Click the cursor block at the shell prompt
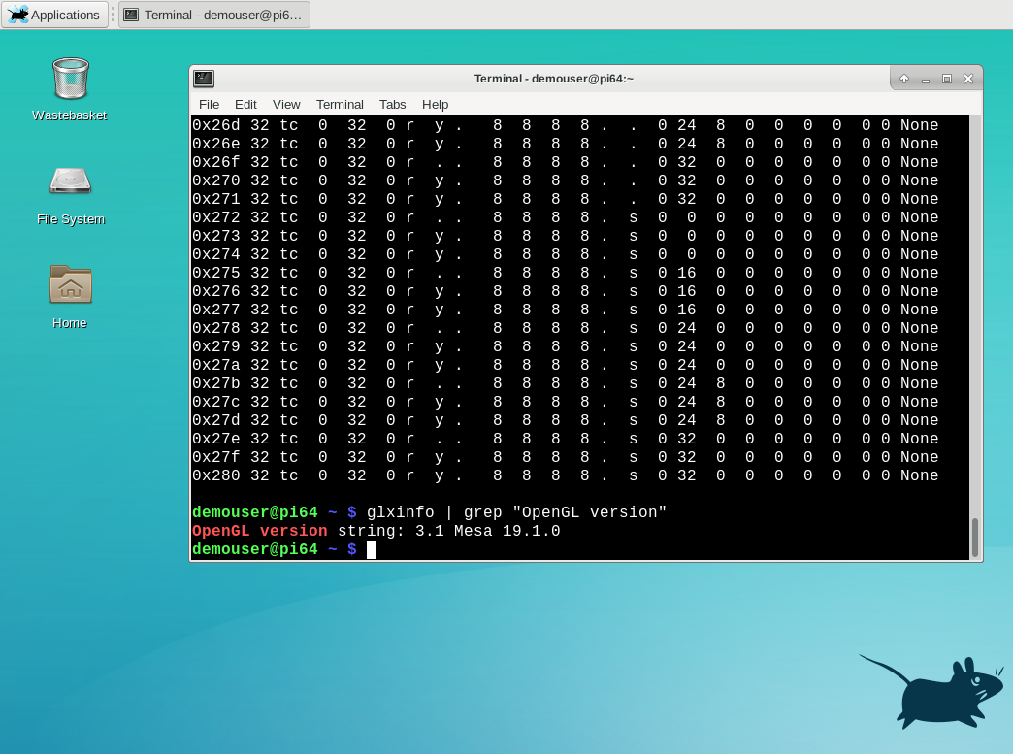 (372, 549)
